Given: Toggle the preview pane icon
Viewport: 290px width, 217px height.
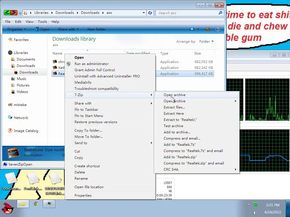Looking at the screenshot, I should click(208, 29).
